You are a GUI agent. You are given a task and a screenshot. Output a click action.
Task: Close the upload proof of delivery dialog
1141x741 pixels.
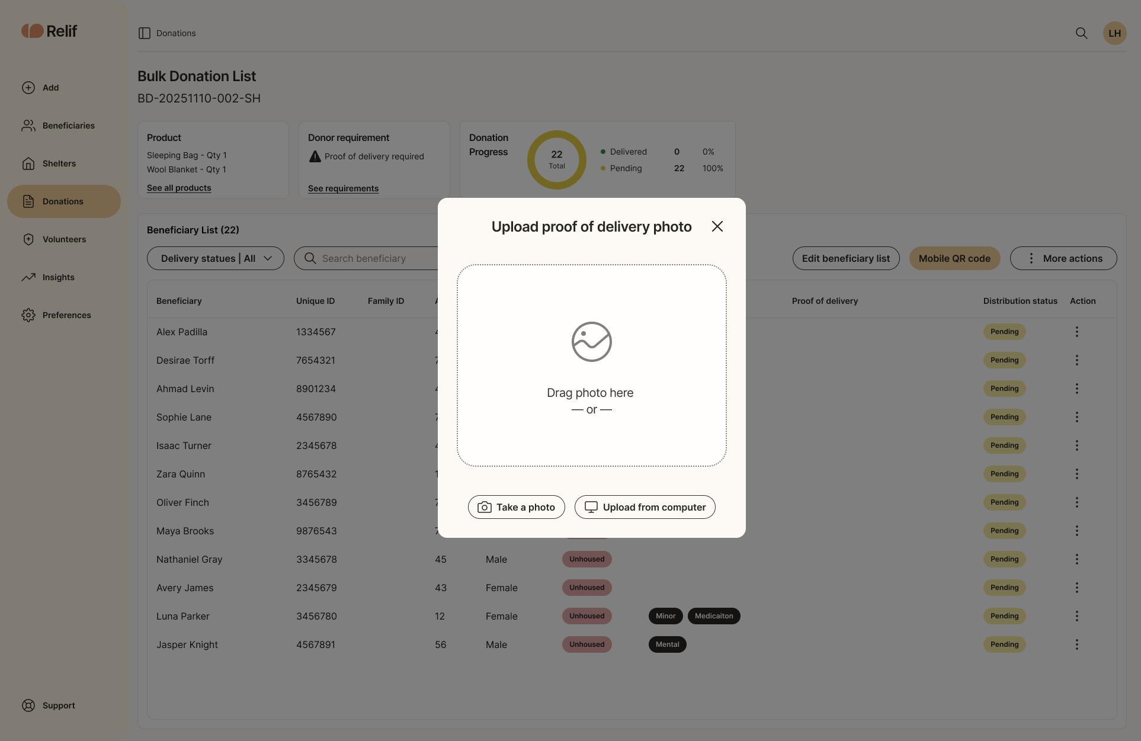point(717,226)
